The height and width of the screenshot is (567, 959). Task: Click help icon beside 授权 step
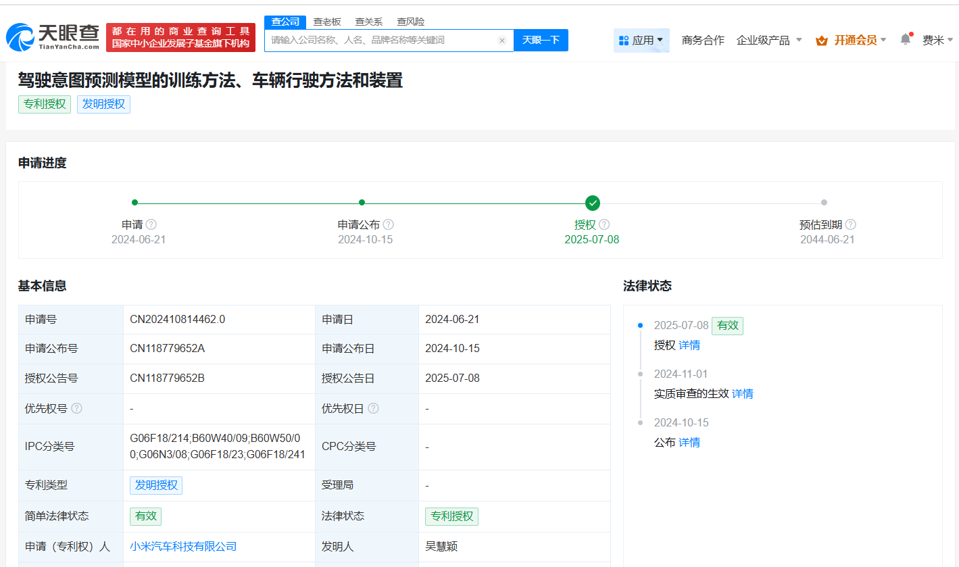point(604,224)
